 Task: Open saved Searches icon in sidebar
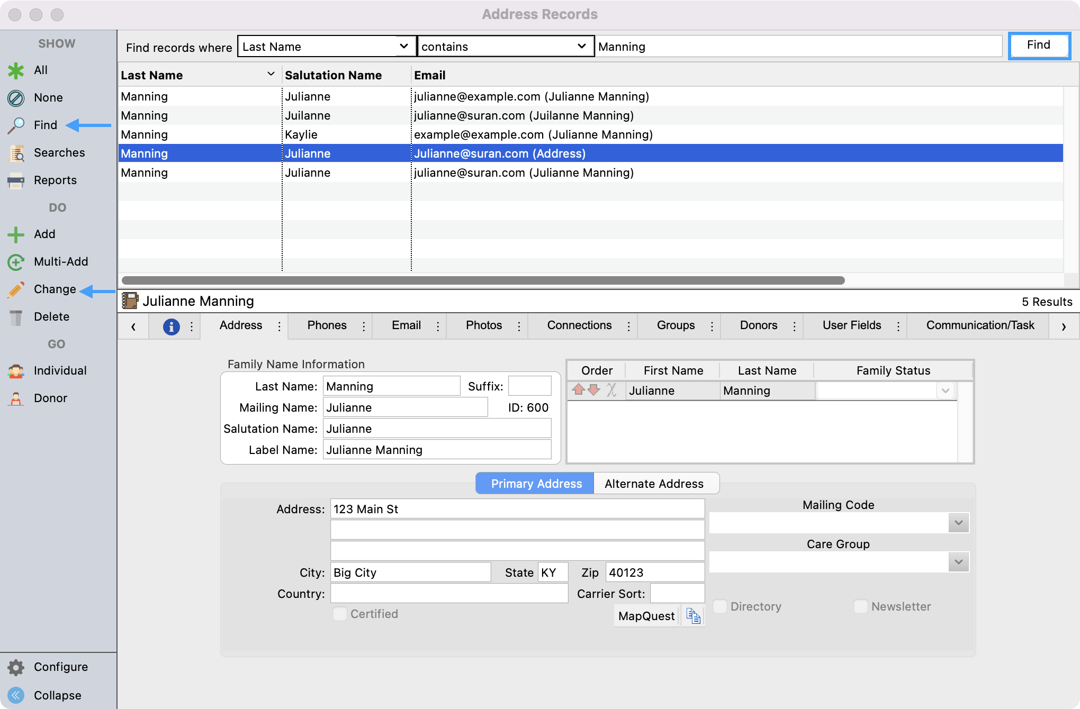pyautogui.click(x=16, y=153)
